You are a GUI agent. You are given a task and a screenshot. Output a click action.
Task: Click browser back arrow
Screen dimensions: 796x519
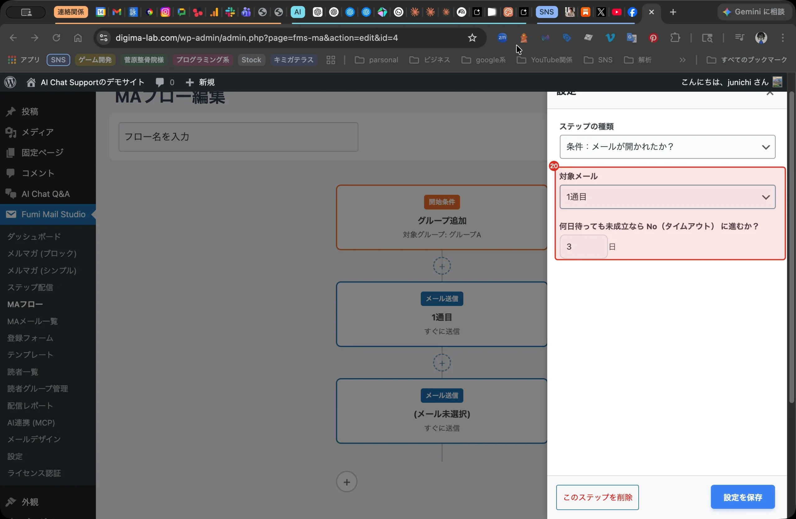click(x=13, y=38)
